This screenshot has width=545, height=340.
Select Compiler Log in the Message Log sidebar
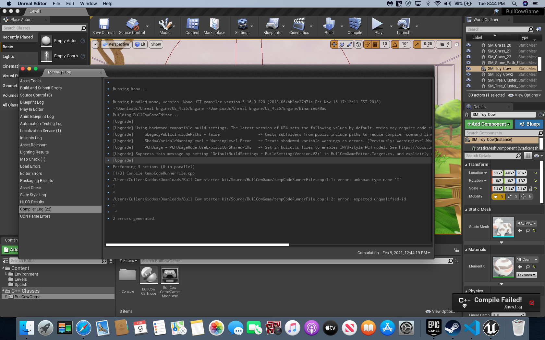pyautogui.click(x=36, y=209)
